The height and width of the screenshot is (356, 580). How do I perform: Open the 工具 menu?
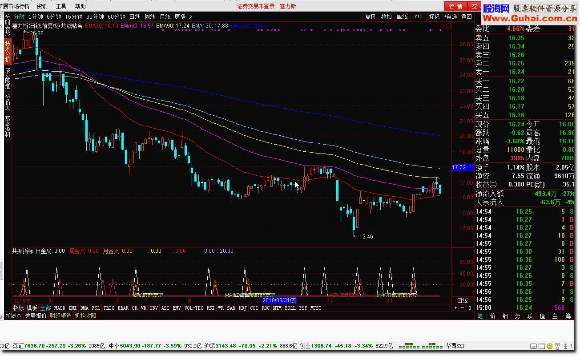61,6
